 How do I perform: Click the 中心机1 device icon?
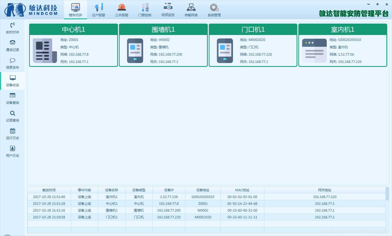[45, 51]
